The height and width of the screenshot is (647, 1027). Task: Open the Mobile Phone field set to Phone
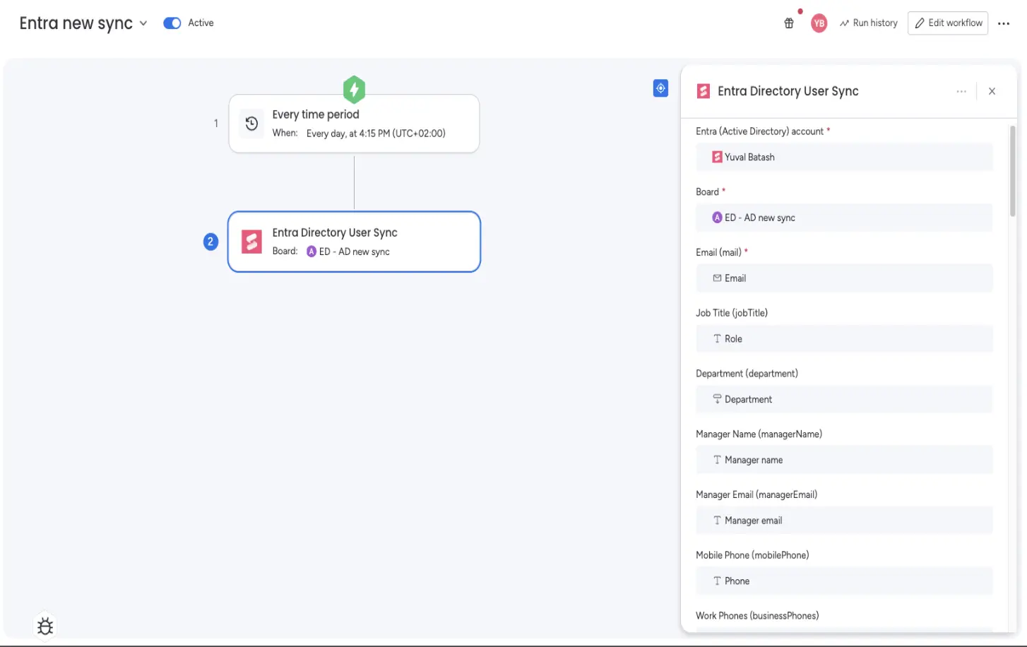coord(844,581)
